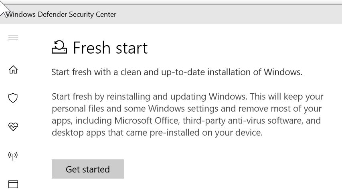
Task: Click the Windows Defender Security Center title
Action: click(x=61, y=14)
